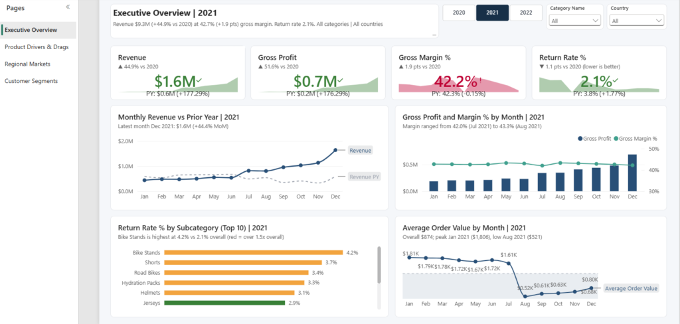Open Product Drivers & Drags page
Image resolution: width=680 pixels, height=324 pixels.
coord(37,47)
